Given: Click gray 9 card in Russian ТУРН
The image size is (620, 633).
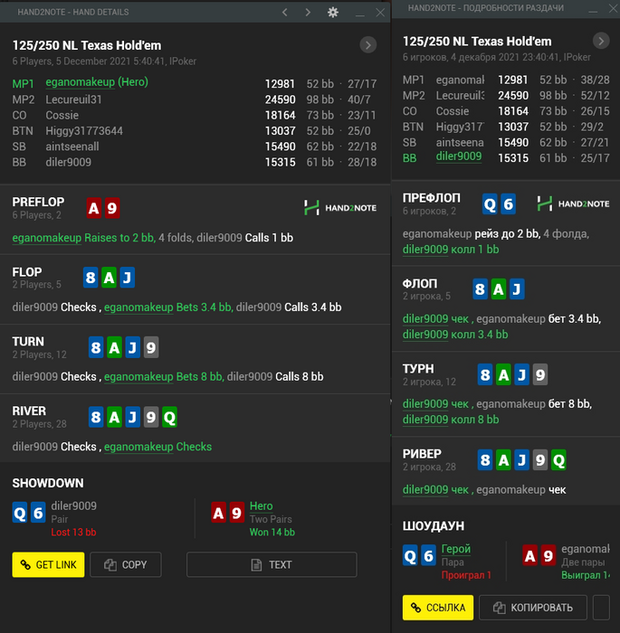Looking at the screenshot, I should coord(540,374).
